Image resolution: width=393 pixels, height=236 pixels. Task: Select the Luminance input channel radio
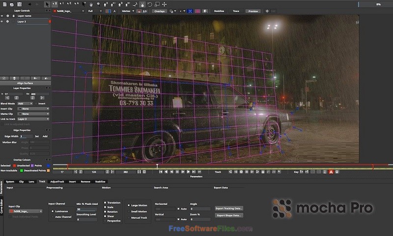(x=53, y=211)
